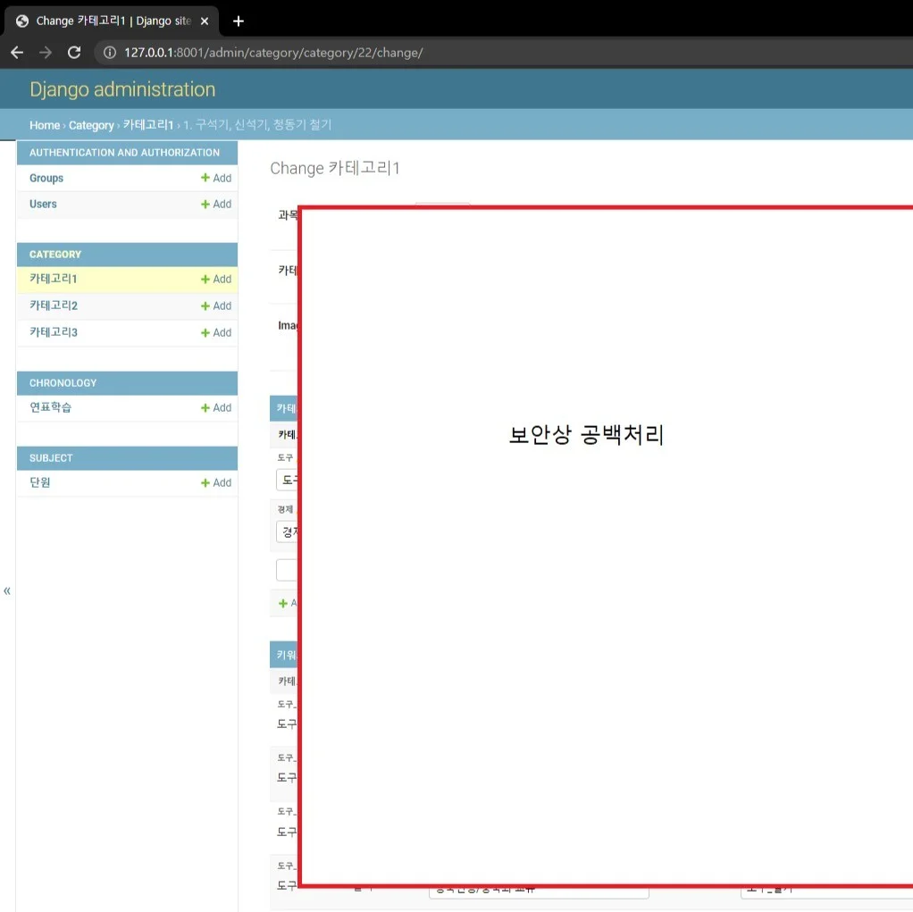Screen dimensions: 913x912
Task: Open Users in sidebar
Action: point(43,204)
